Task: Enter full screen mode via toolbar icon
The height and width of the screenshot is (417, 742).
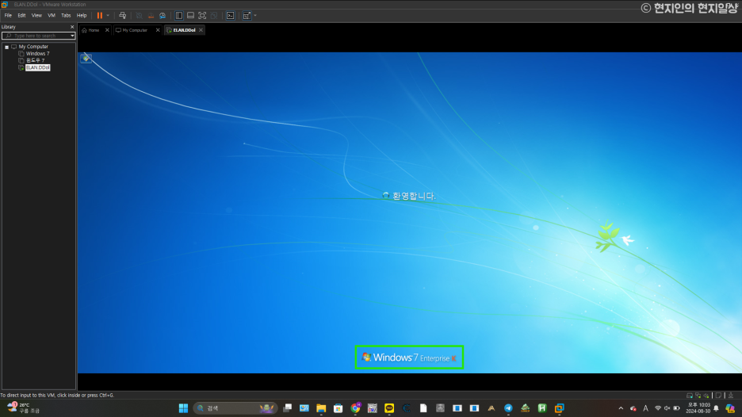Action: pyautogui.click(x=202, y=16)
